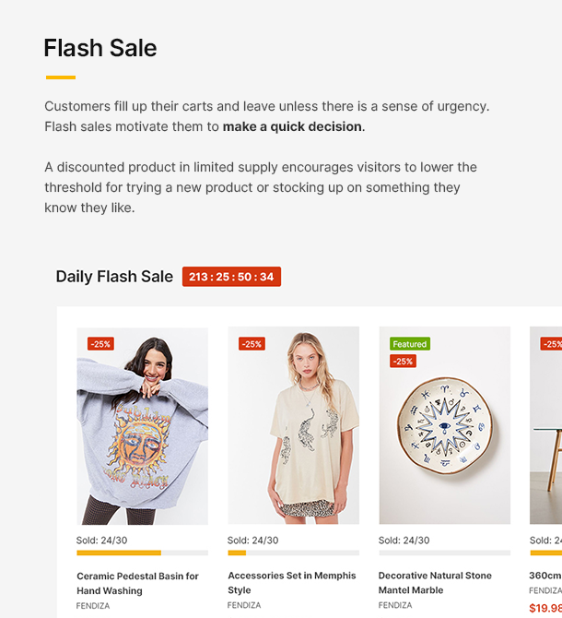Click FENDIZA brand under Ceramic Pedestal Basin
The image size is (562, 618).
point(94,606)
